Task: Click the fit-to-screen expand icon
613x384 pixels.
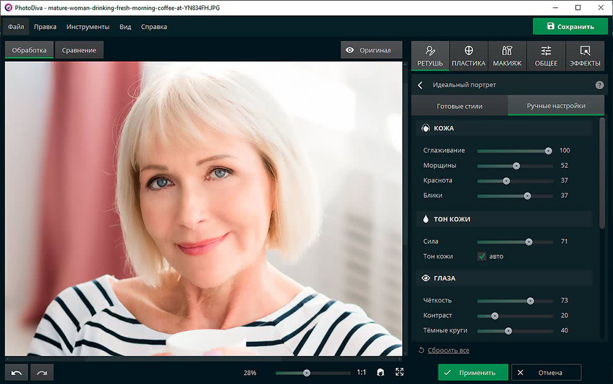Action: click(400, 372)
